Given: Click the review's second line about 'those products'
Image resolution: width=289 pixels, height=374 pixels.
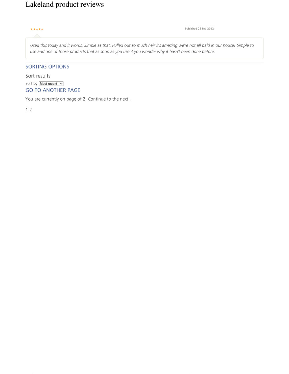Looking at the screenshot, I should tap(123, 52).
